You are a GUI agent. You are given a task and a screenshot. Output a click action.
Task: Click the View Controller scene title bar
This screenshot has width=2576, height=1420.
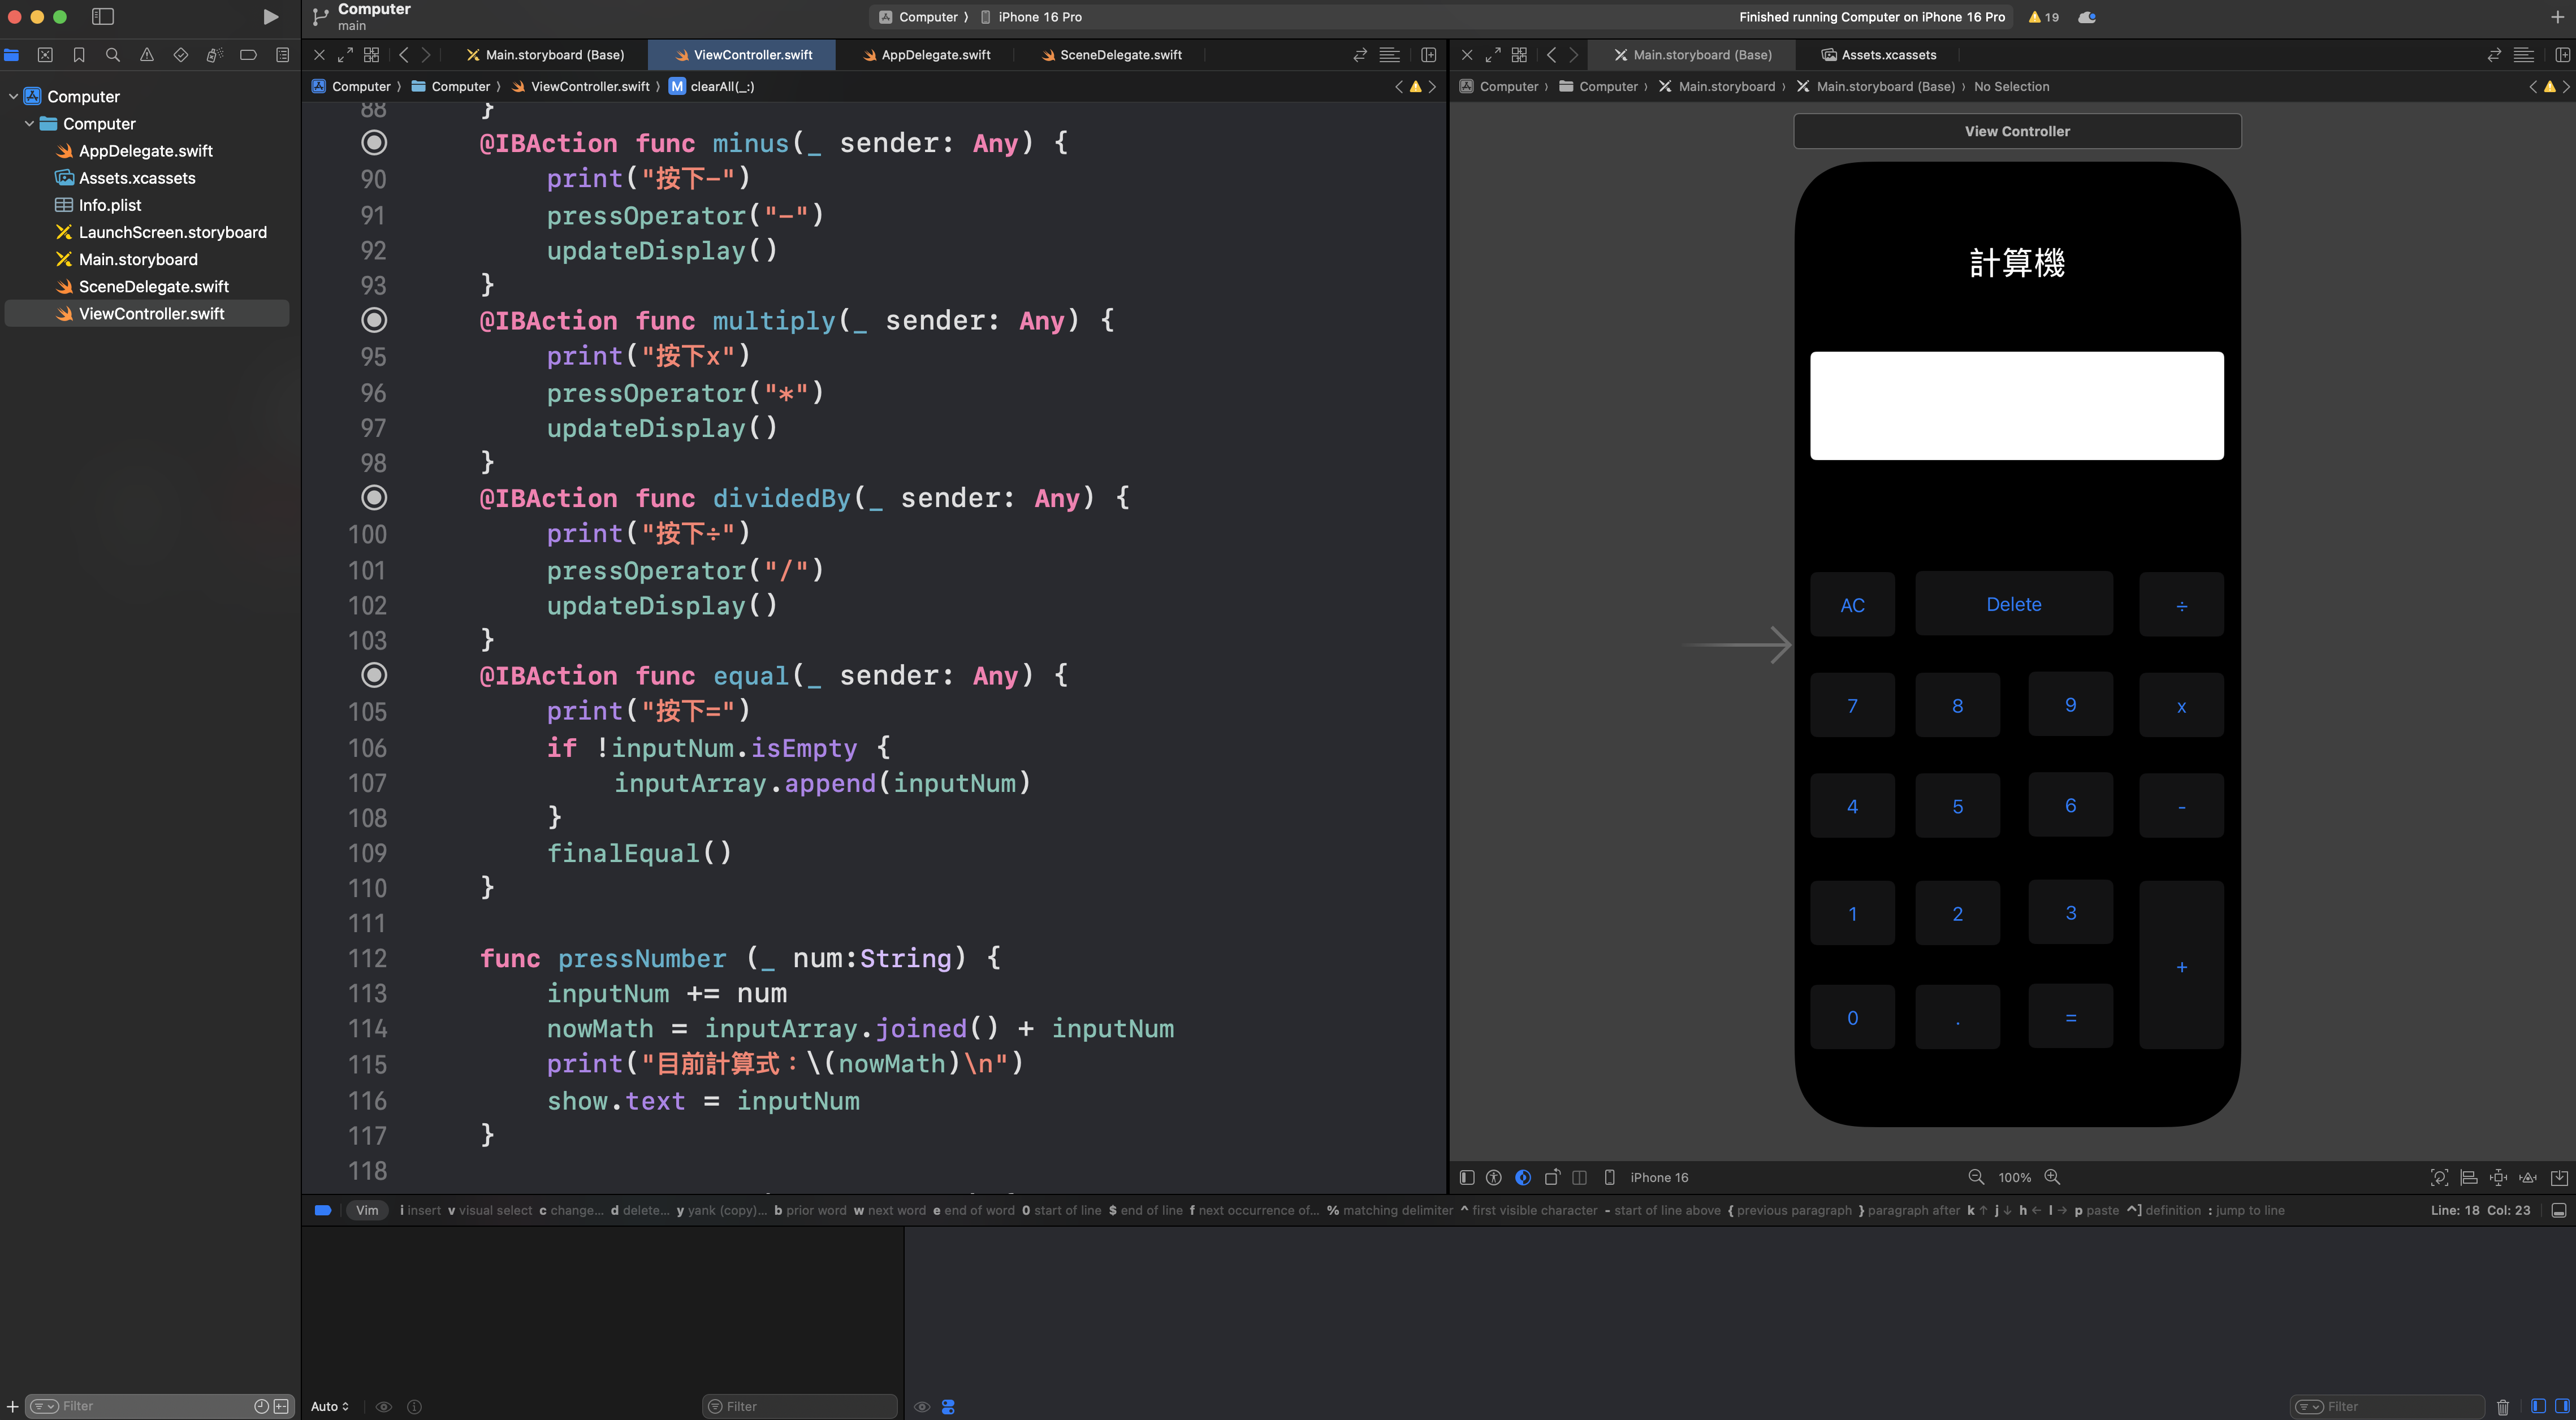pos(2017,131)
